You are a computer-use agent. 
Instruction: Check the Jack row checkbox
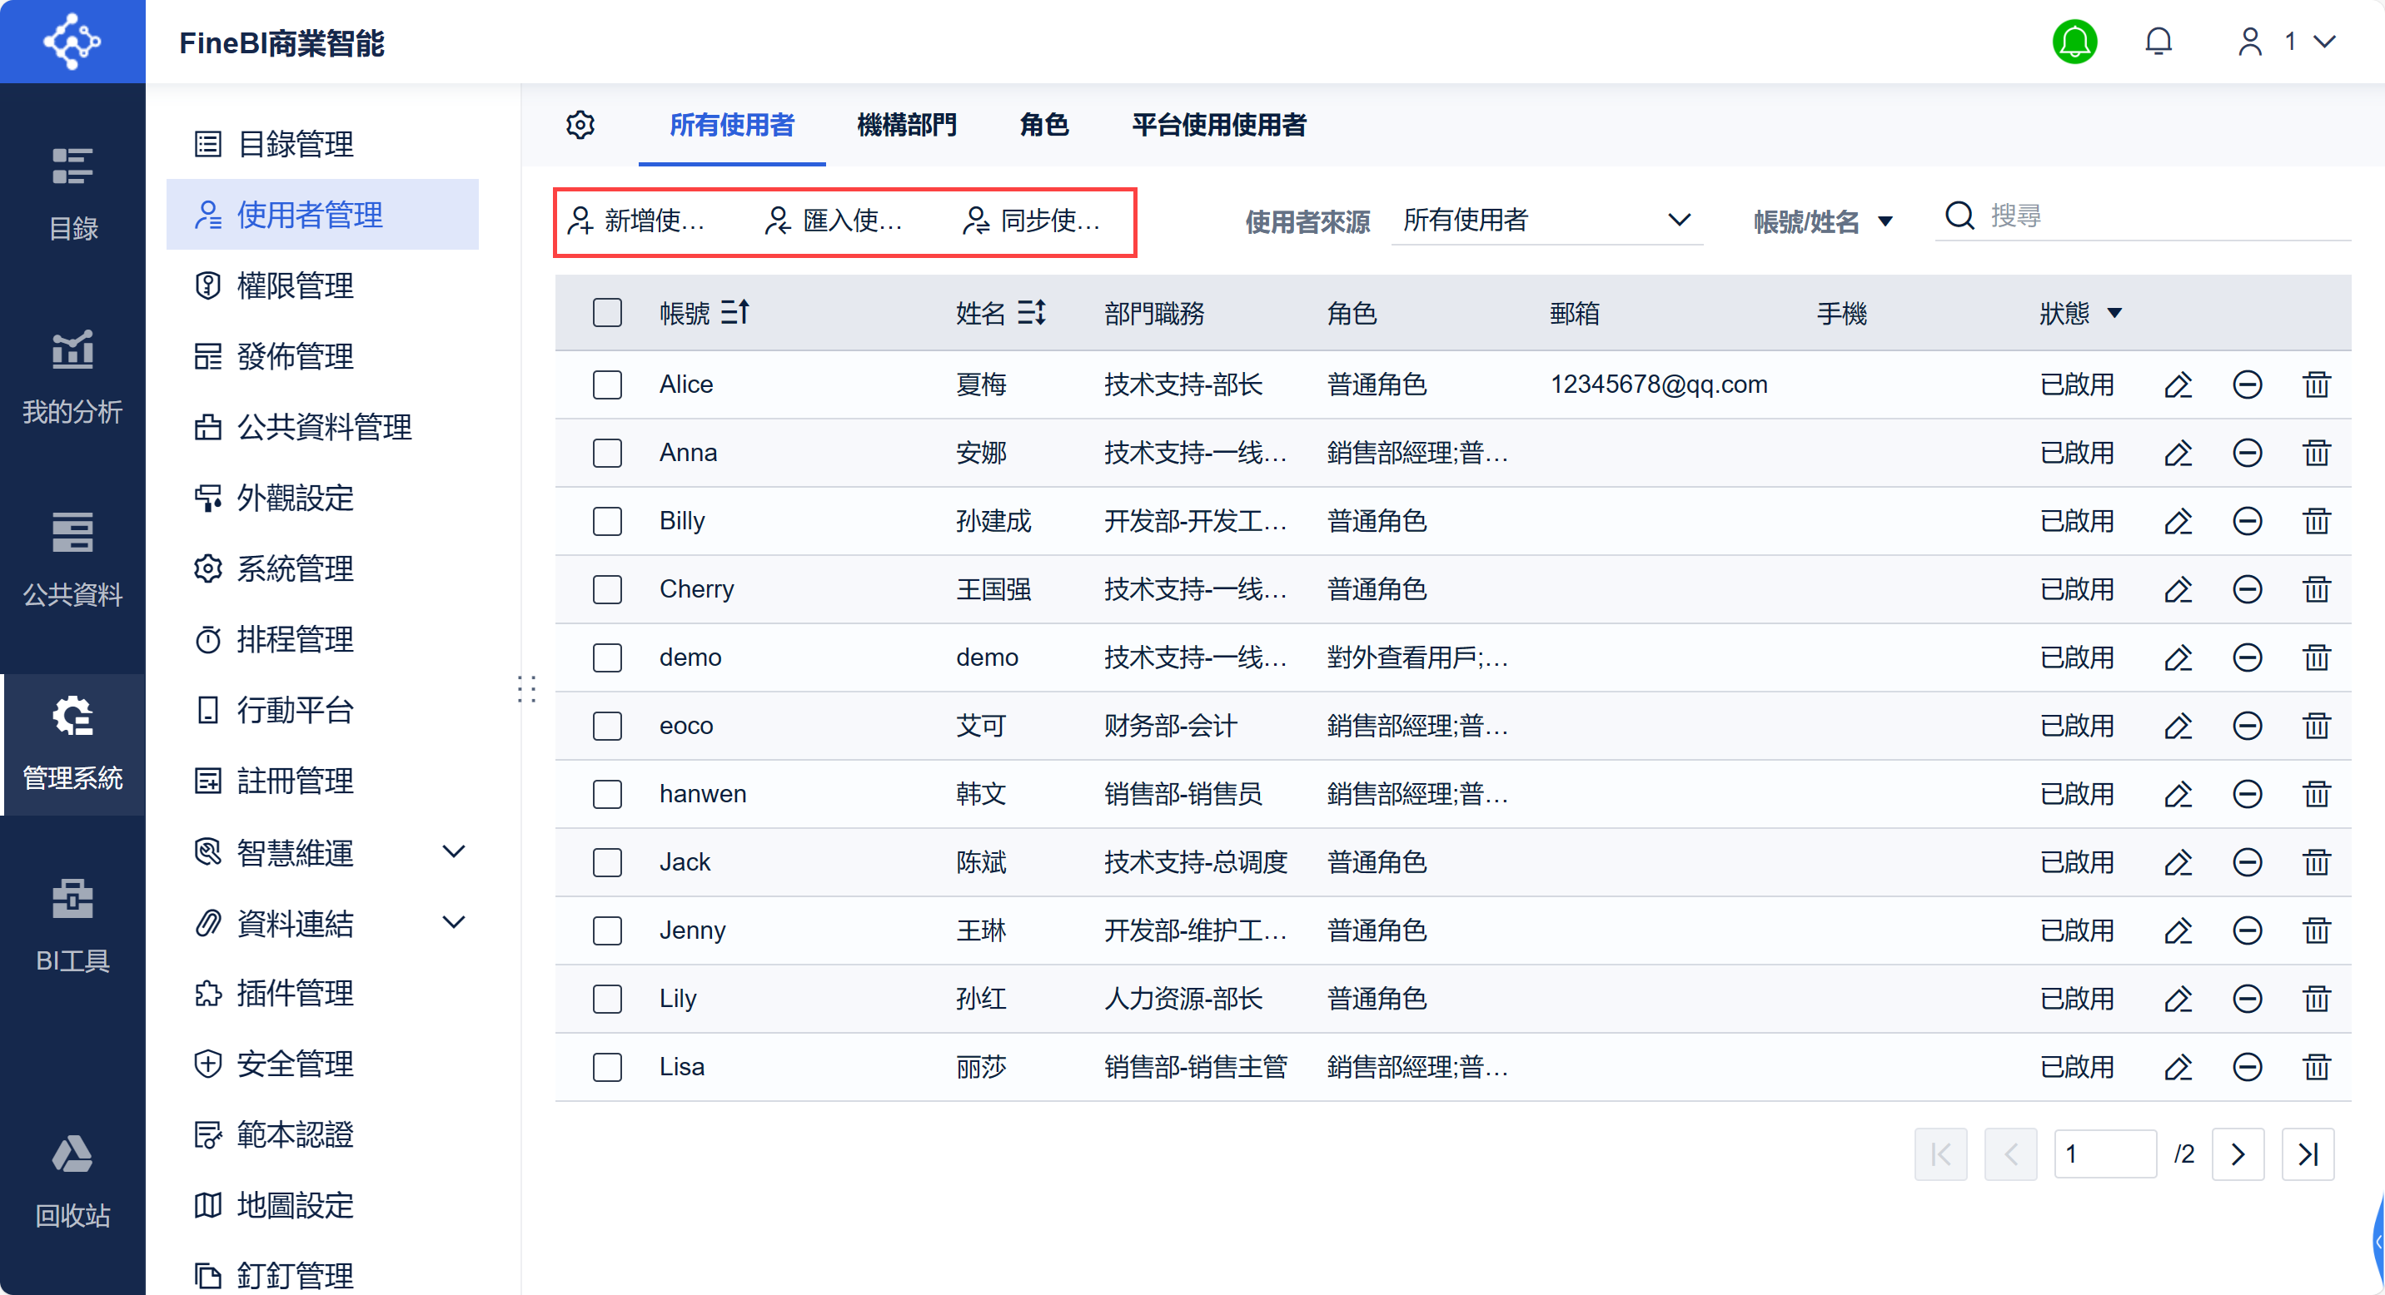click(x=607, y=862)
